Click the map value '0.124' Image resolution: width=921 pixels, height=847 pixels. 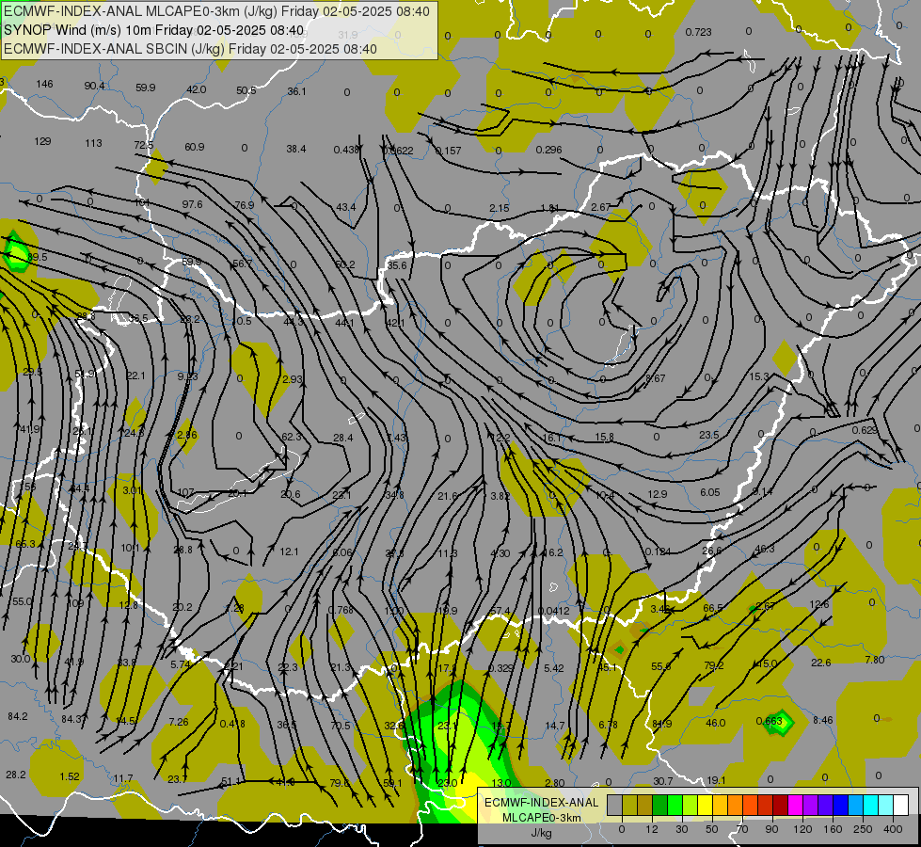[x=658, y=551]
